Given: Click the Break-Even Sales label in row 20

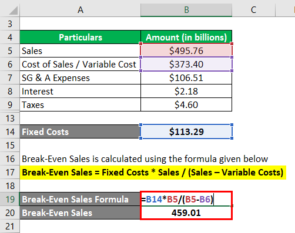Looking at the screenshot, I should (80, 212).
